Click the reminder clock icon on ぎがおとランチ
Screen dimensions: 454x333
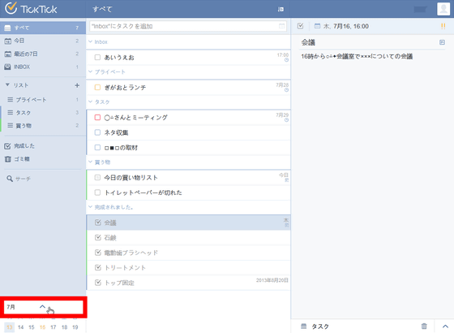(x=286, y=90)
